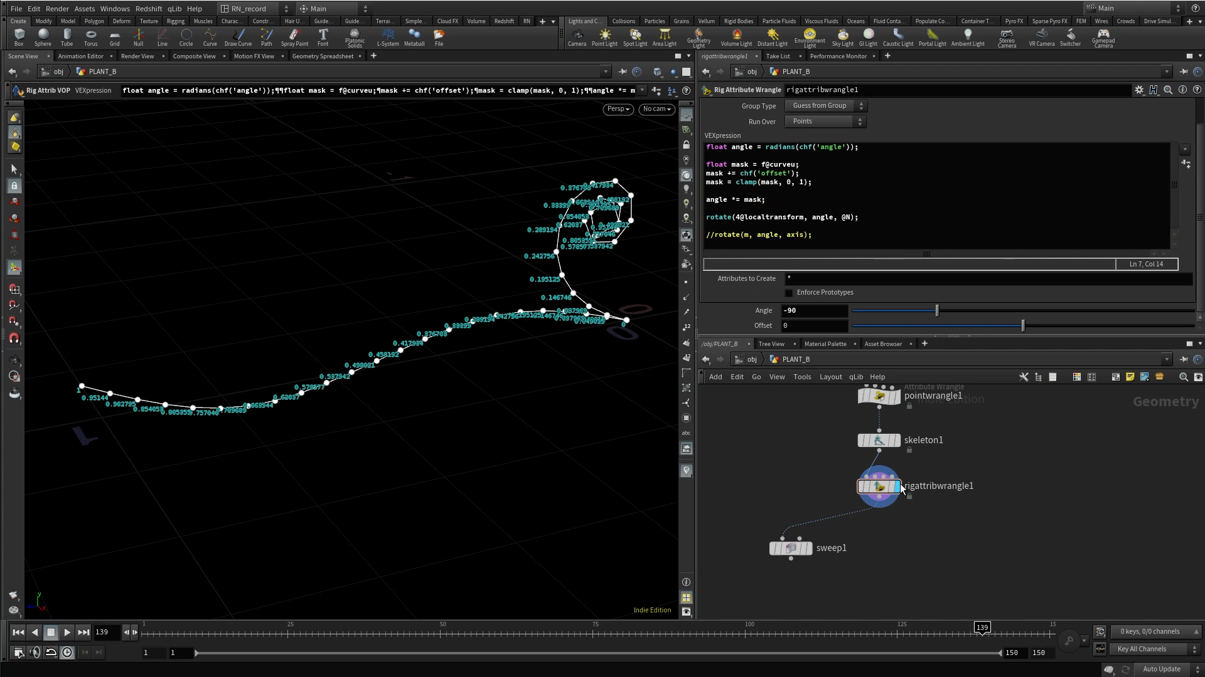1205x677 pixels.
Task: Click the sweep1 node icon
Action: (x=791, y=548)
